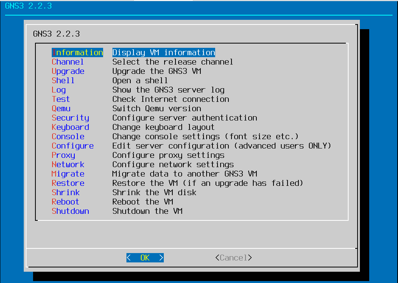Screen dimensions: 398x283
Task: Click 'Edit server configuration (advanced users ONLY)' text
Action: 222,146
